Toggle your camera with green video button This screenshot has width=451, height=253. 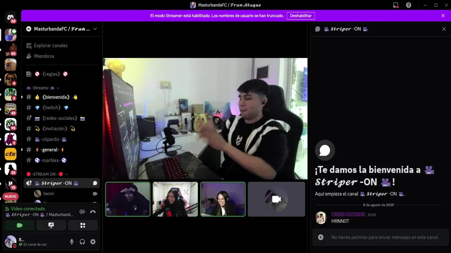(20, 225)
